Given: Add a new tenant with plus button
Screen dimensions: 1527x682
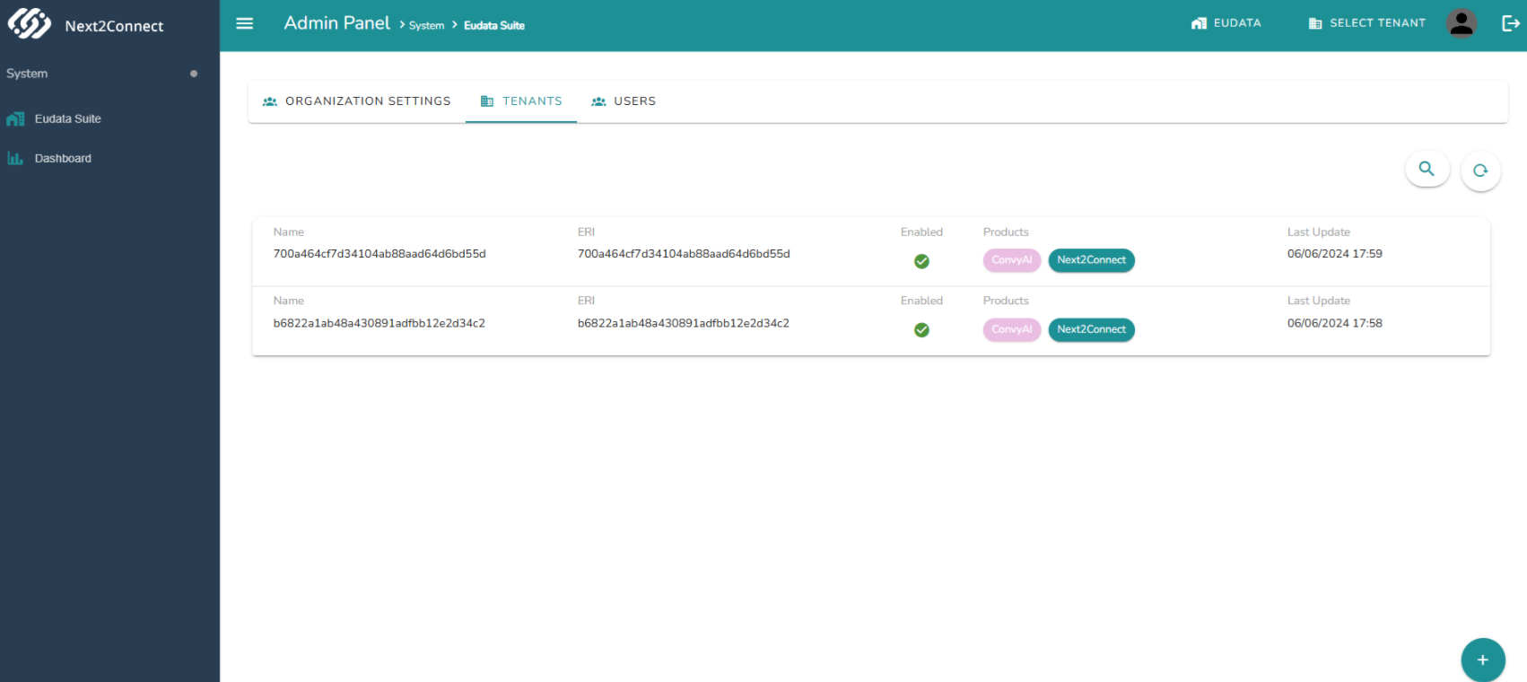Looking at the screenshot, I should [1483, 660].
